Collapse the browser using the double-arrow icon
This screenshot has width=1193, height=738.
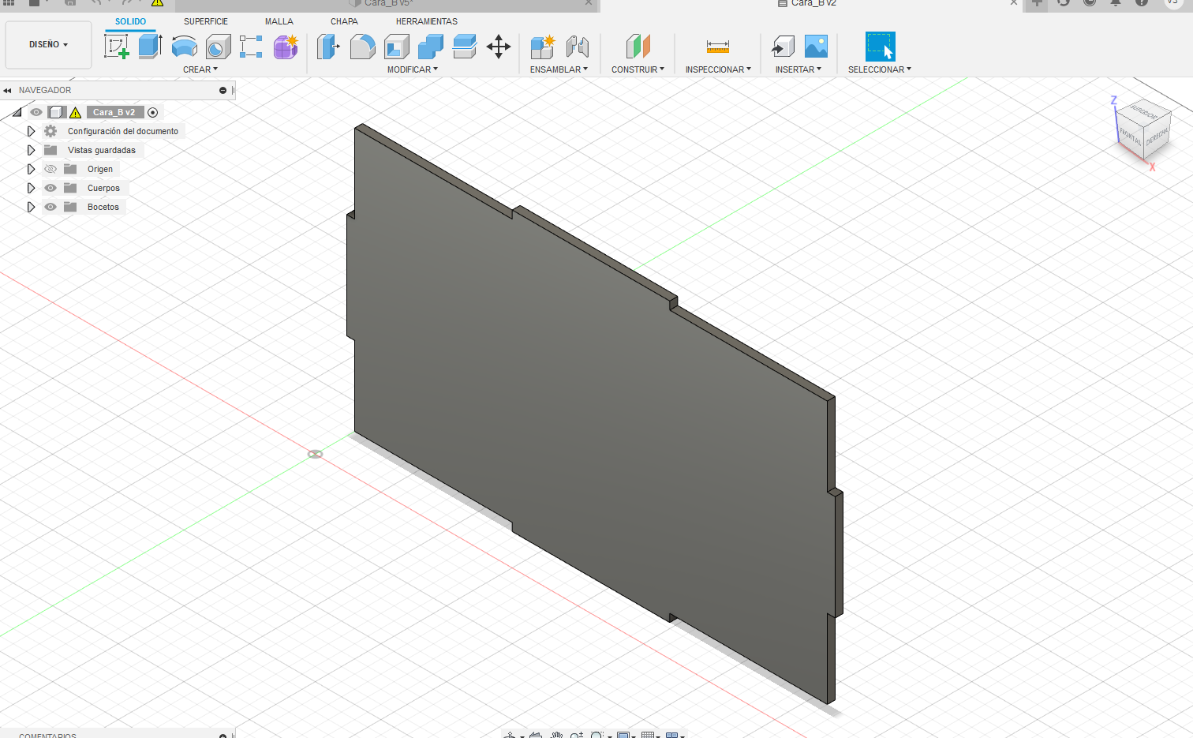(x=7, y=91)
